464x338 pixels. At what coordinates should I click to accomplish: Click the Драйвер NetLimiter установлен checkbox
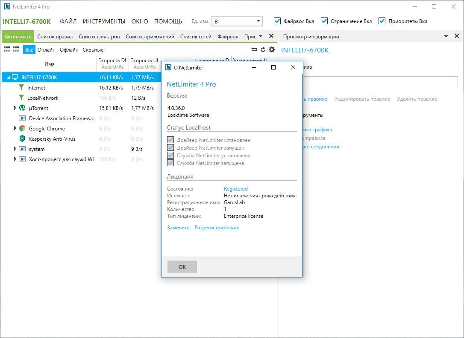pyautogui.click(x=170, y=140)
